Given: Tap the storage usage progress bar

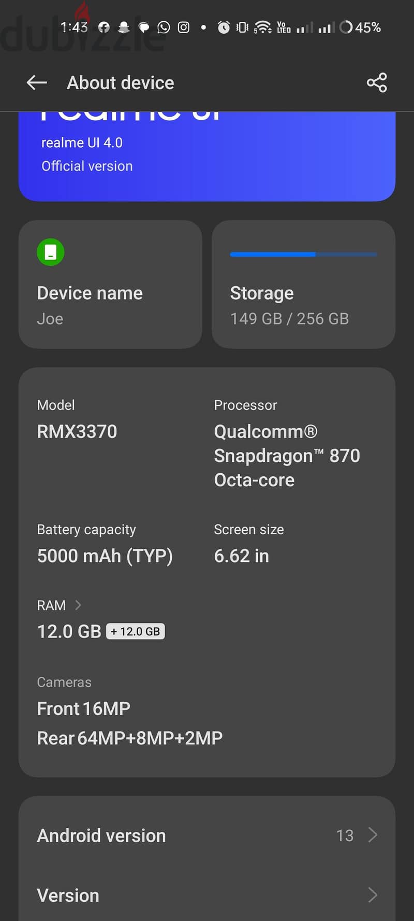Looking at the screenshot, I should click(x=304, y=254).
